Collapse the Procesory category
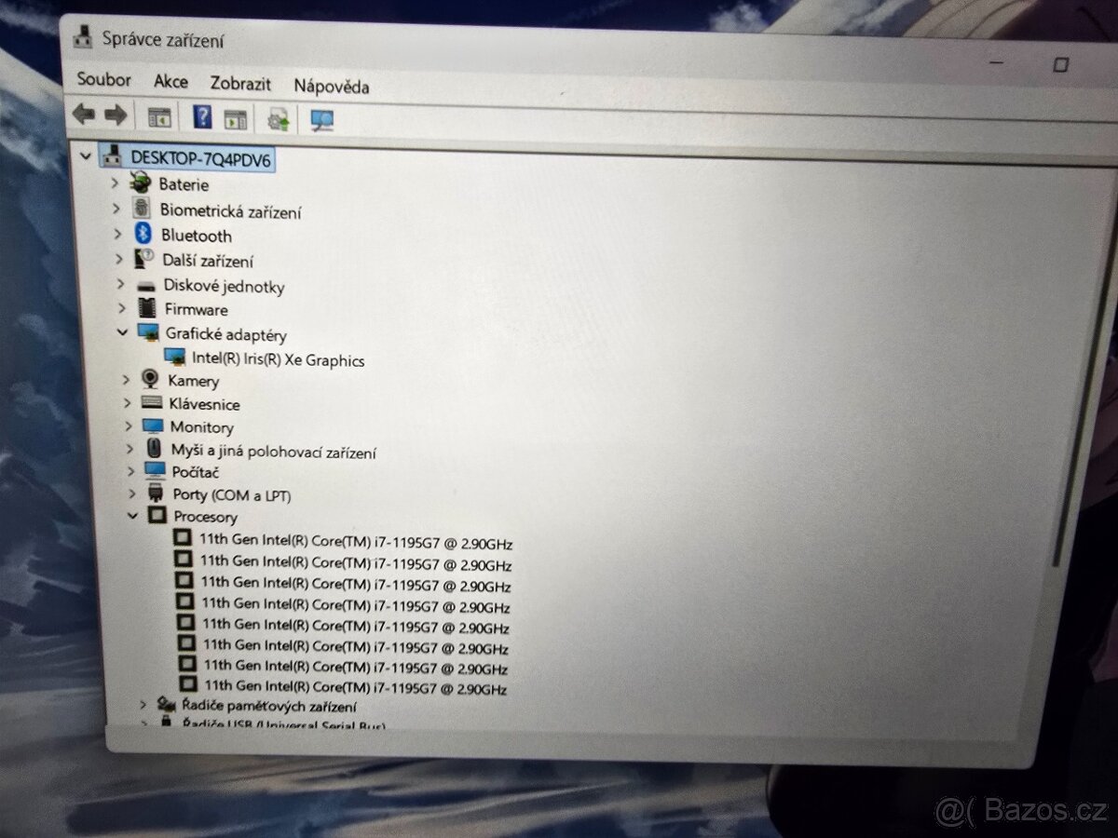 pos(133,516)
